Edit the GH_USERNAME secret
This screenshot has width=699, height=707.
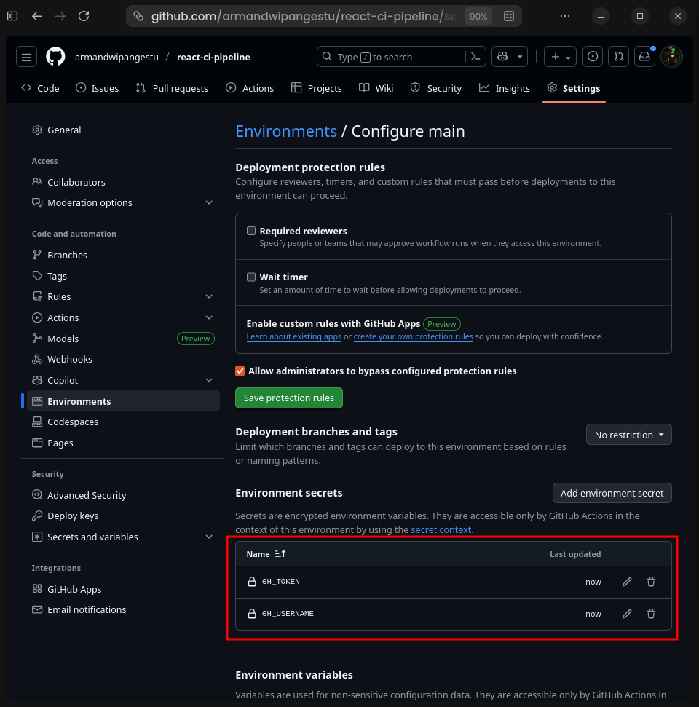click(627, 614)
